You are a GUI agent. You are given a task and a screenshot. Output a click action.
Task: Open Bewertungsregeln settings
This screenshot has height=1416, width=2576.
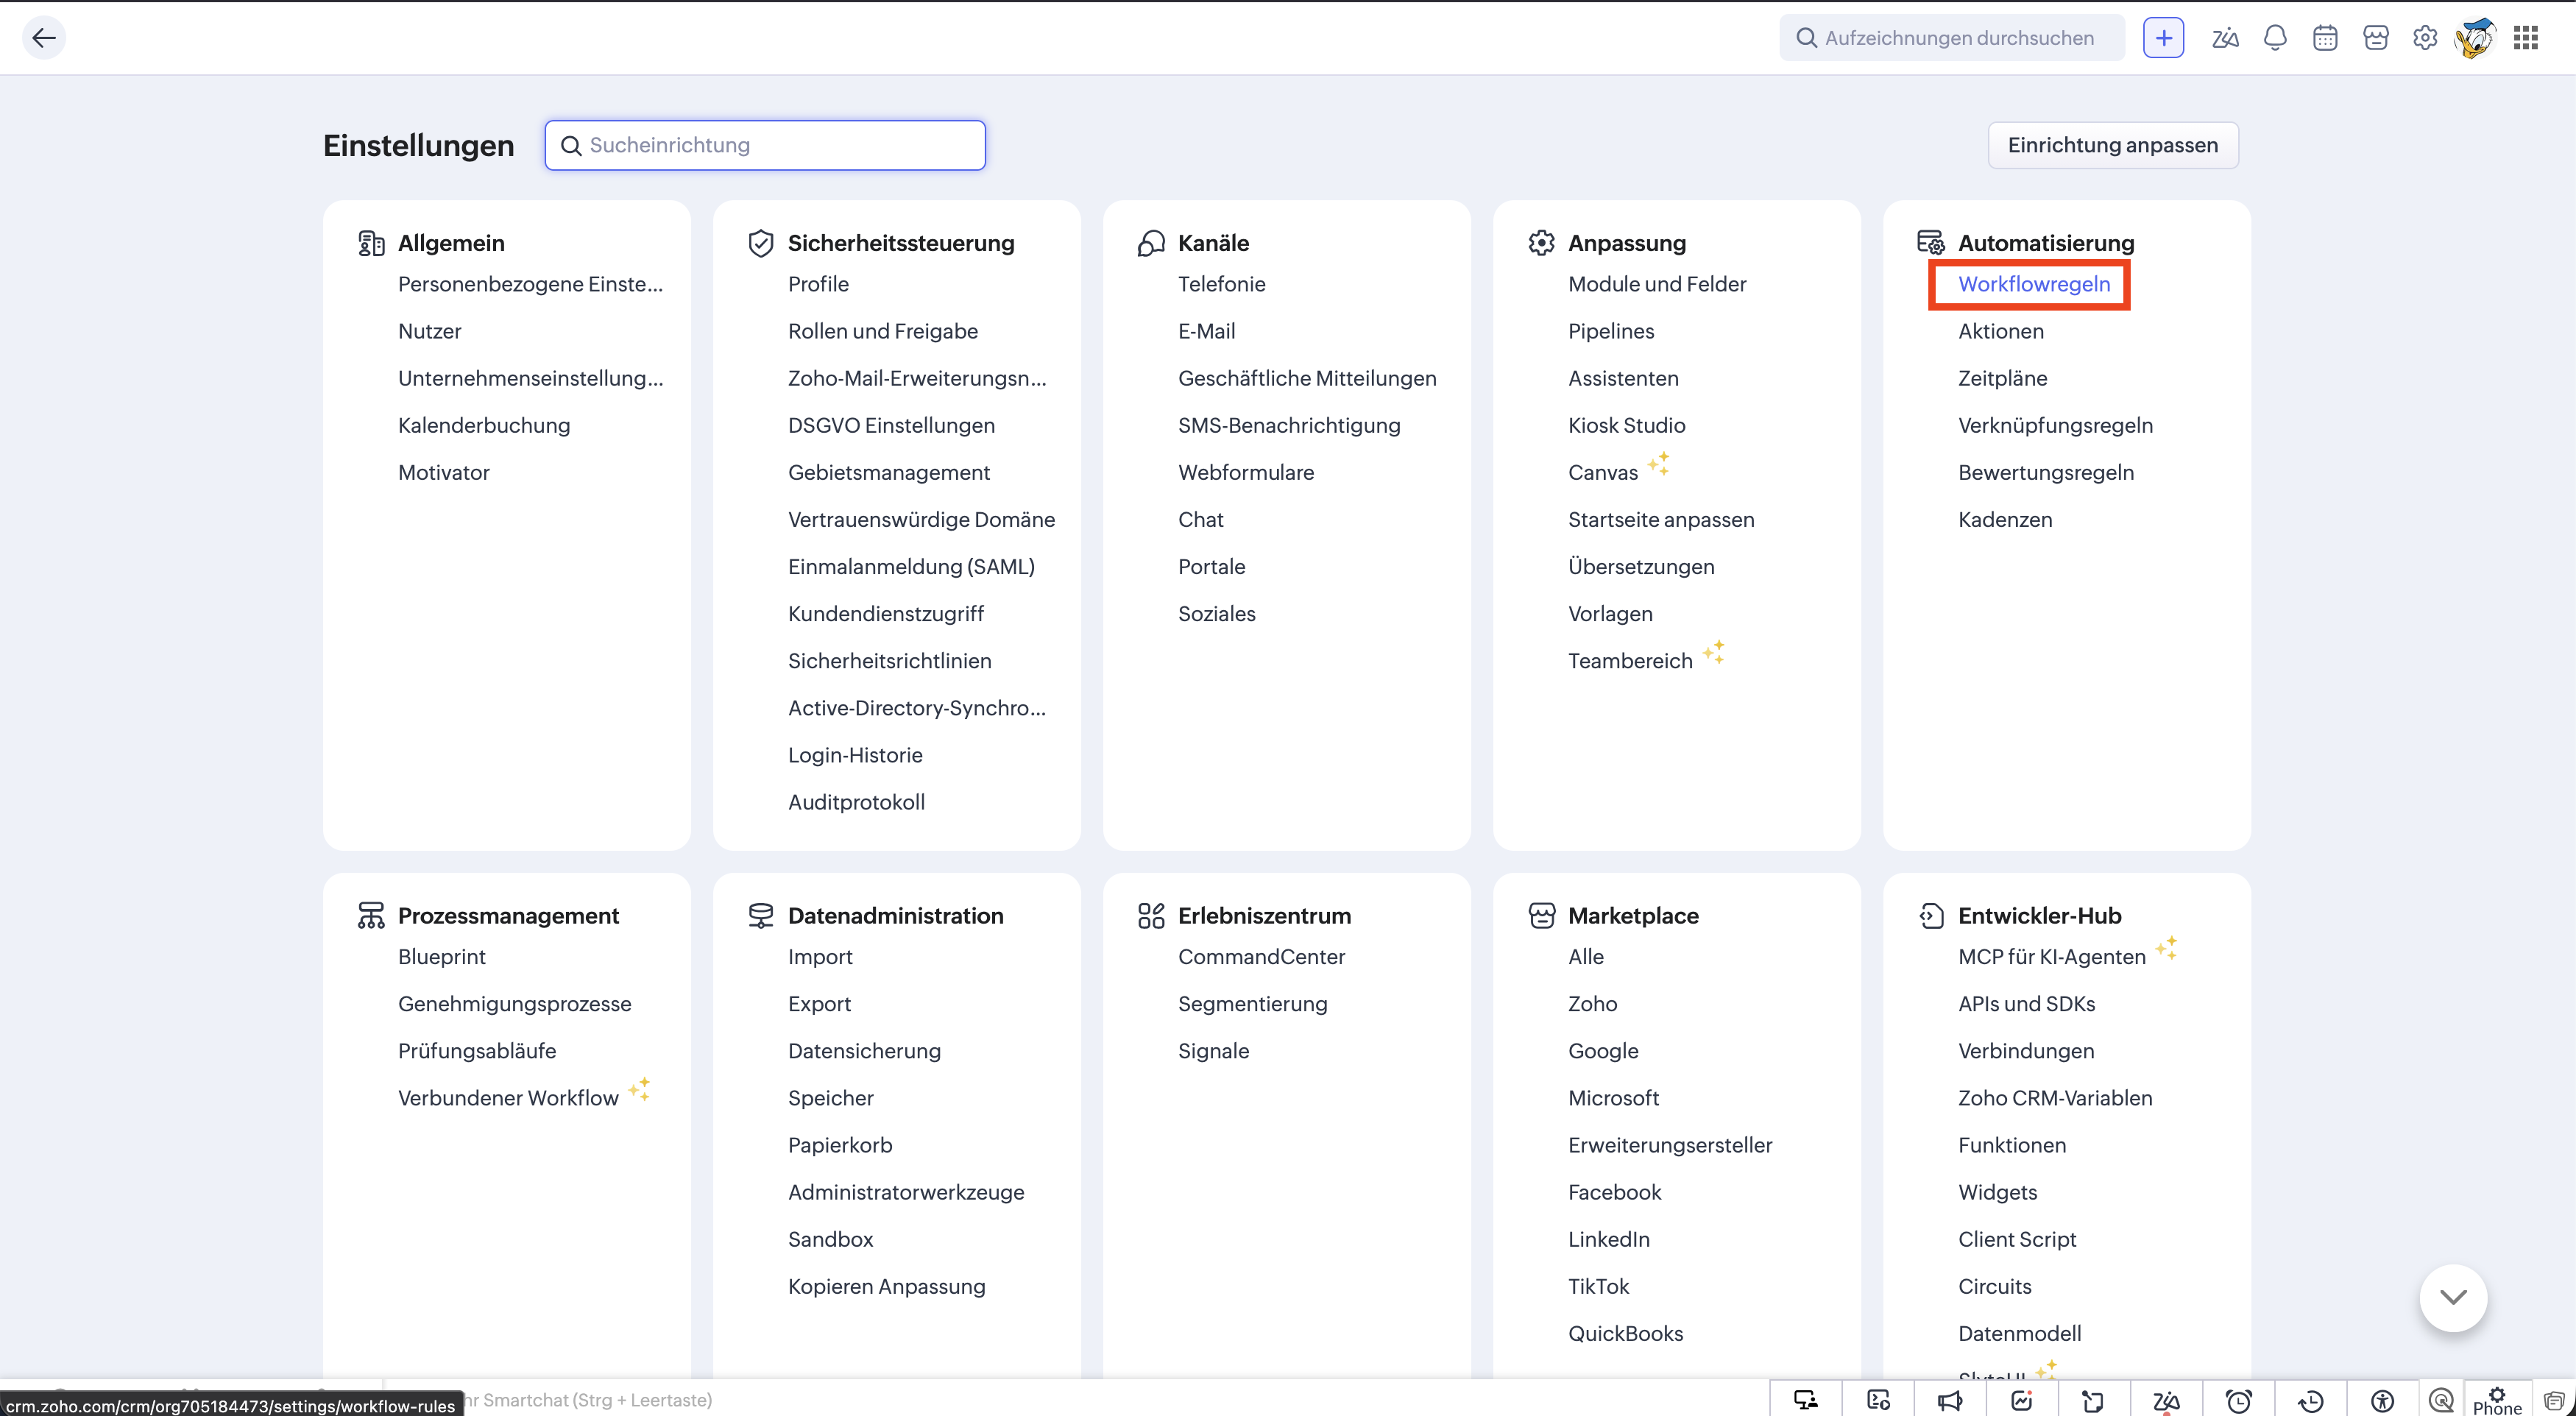[x=2046, y=472]
